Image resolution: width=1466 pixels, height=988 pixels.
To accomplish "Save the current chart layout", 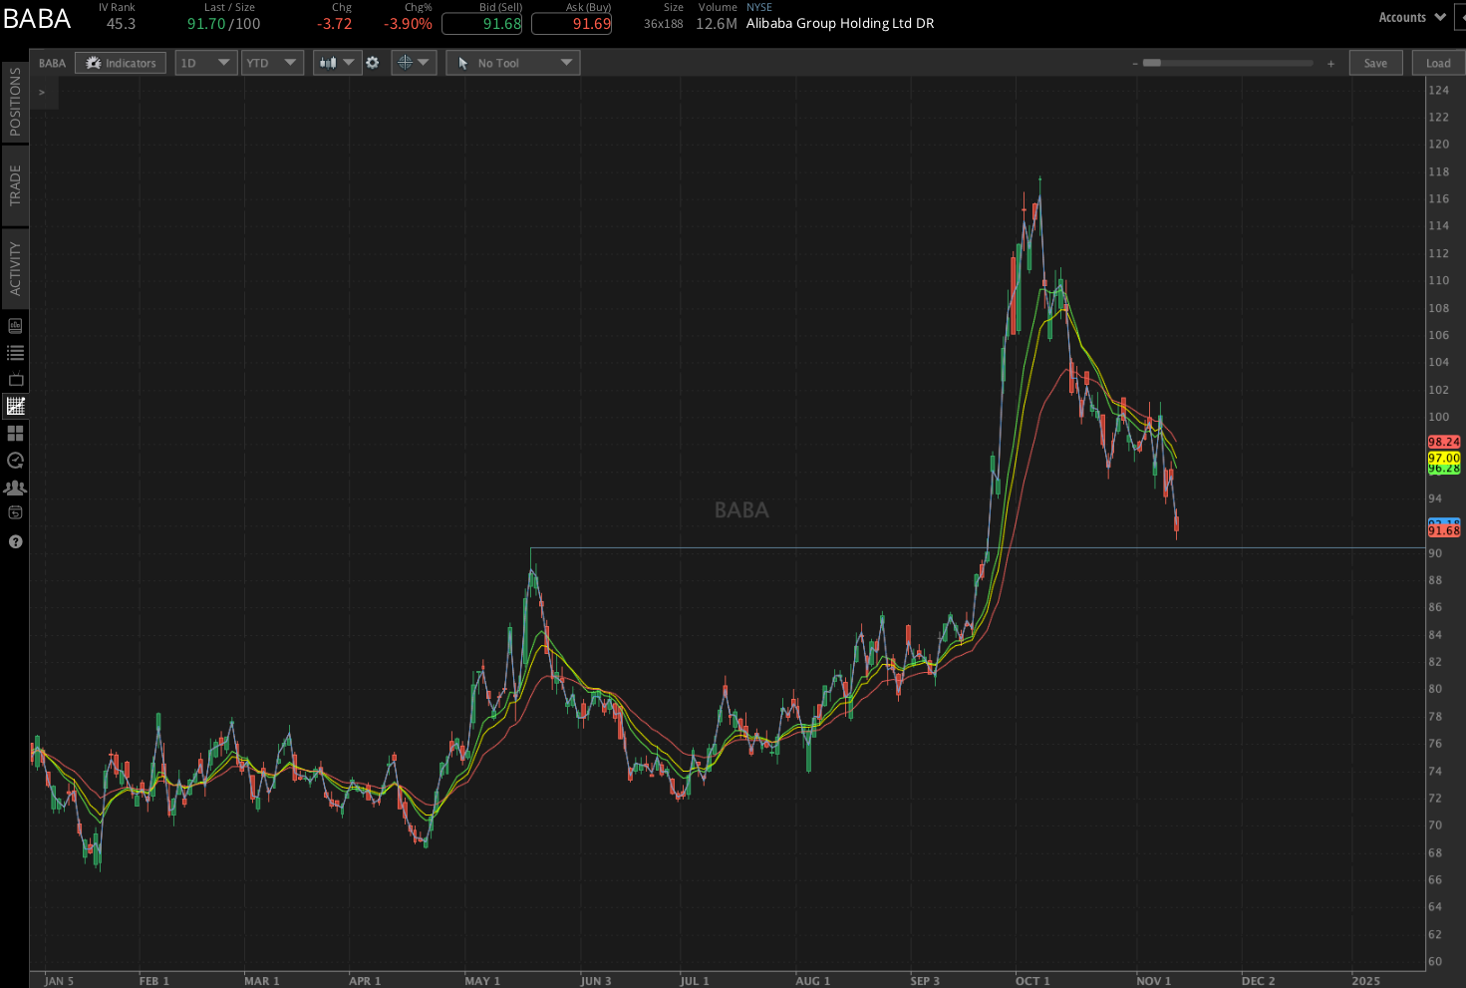I will [1375, 62].
